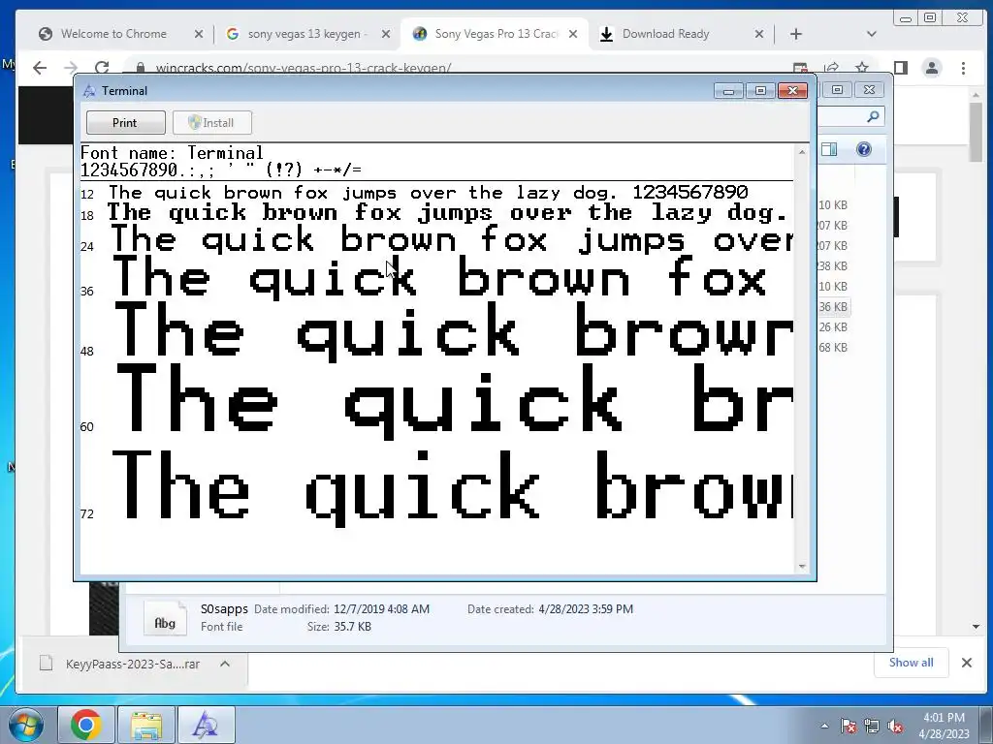993x744 pixels.
Task: Close the Welcome to Chrome tab
Action: pyautogui.click(x=199, y=34)
